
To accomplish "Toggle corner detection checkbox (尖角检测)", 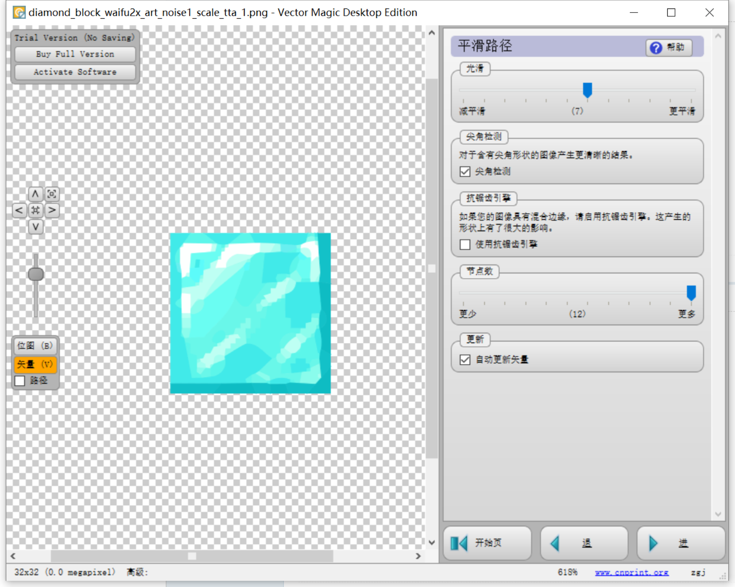I will [x=465, y=171].
